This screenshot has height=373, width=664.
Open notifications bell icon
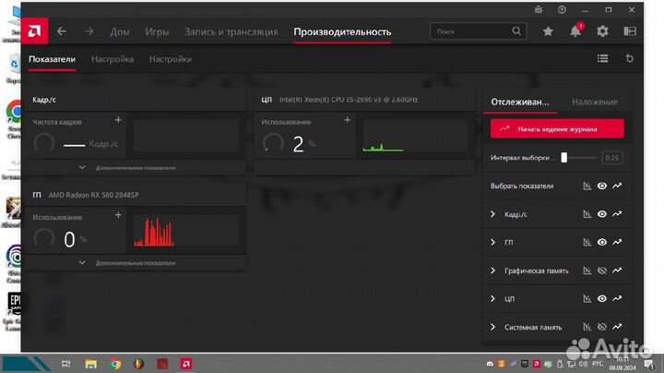point(575,31)
